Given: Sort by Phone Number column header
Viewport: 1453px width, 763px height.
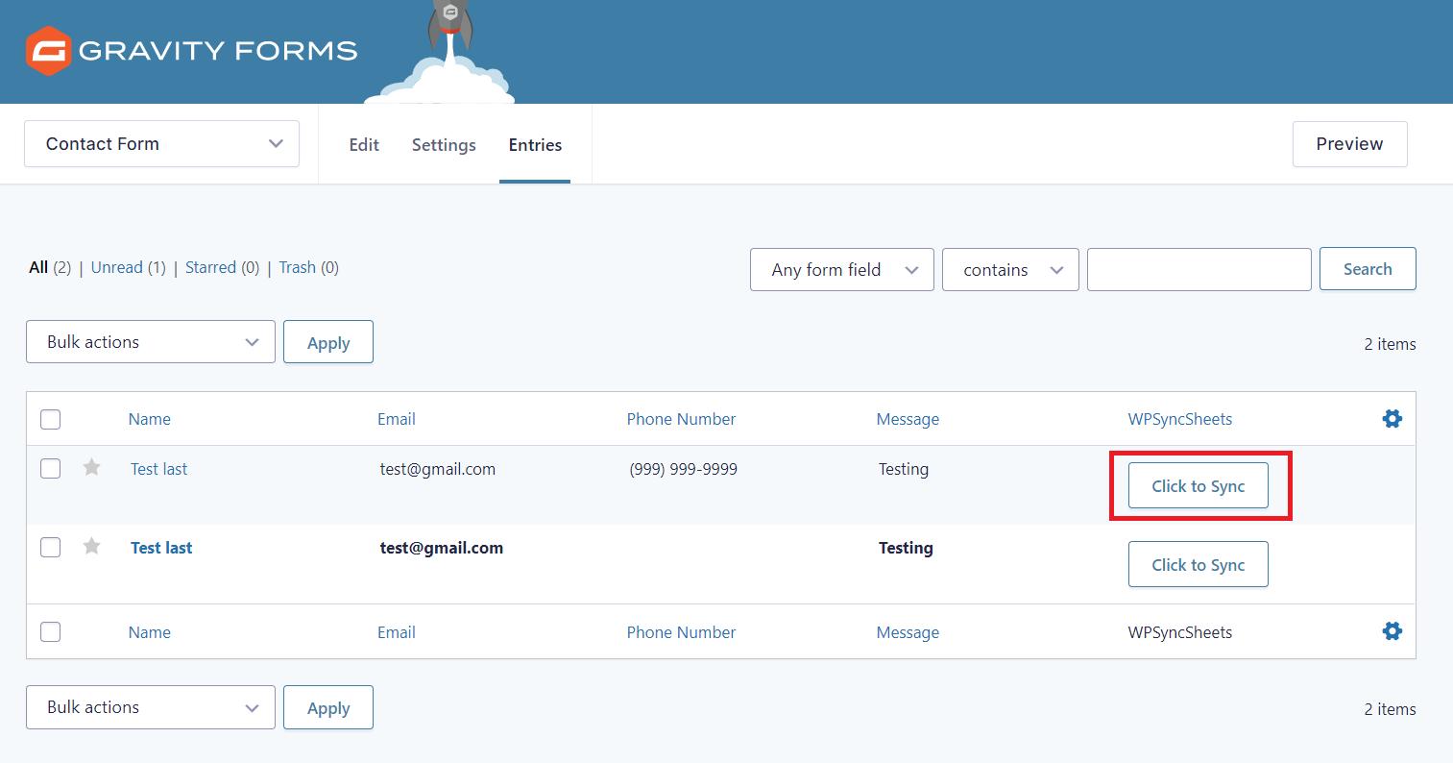Looking at the screenshot, I should click(x=681, y=419).
